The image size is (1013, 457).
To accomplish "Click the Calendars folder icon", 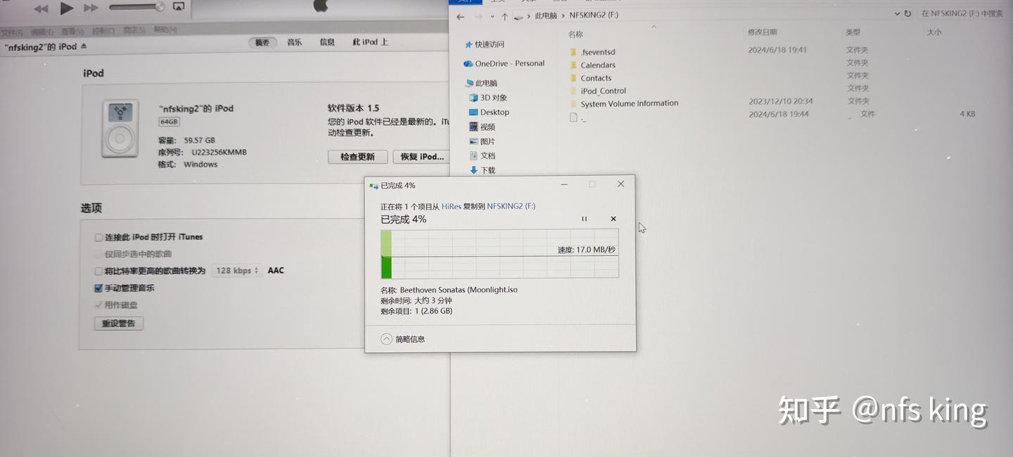I will coord(573,65).
